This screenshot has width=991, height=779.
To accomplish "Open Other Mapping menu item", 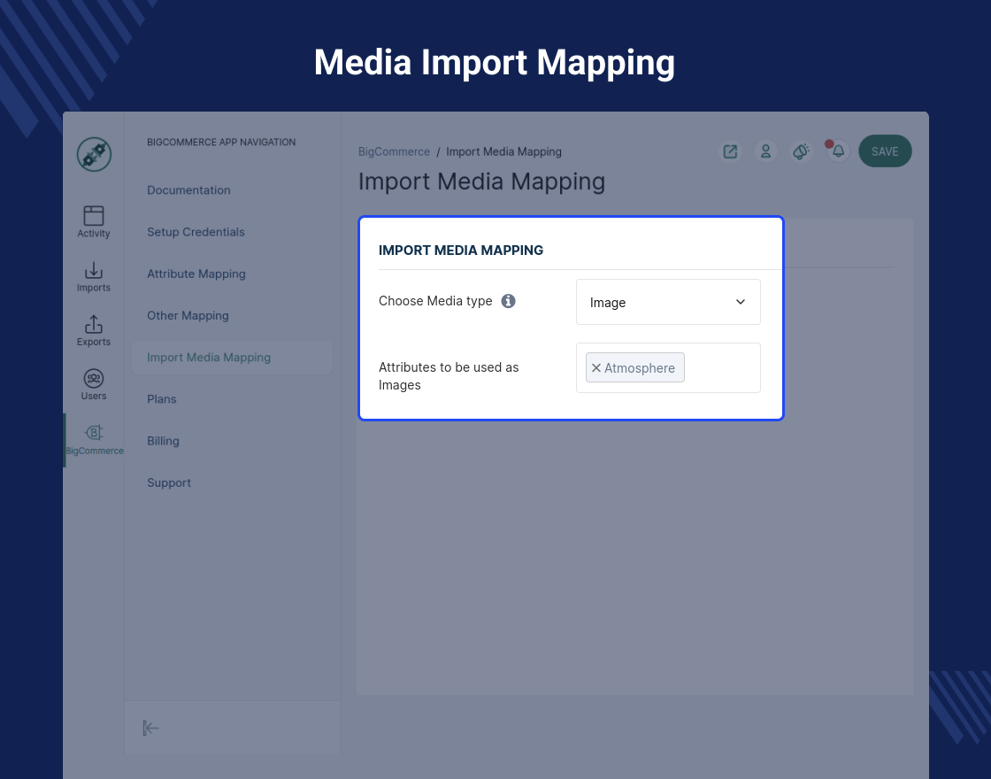I will click(x=188, y=315).
